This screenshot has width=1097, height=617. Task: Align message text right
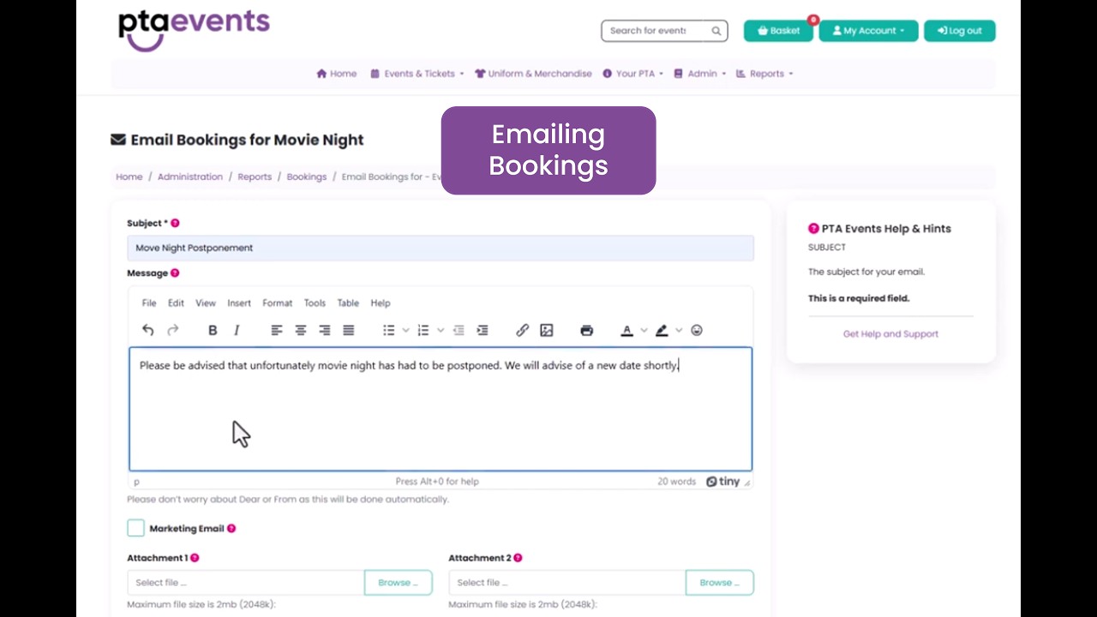325,330
